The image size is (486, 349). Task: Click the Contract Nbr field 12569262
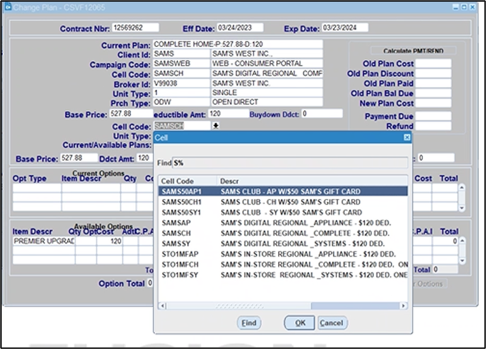[x=135, y=28]
